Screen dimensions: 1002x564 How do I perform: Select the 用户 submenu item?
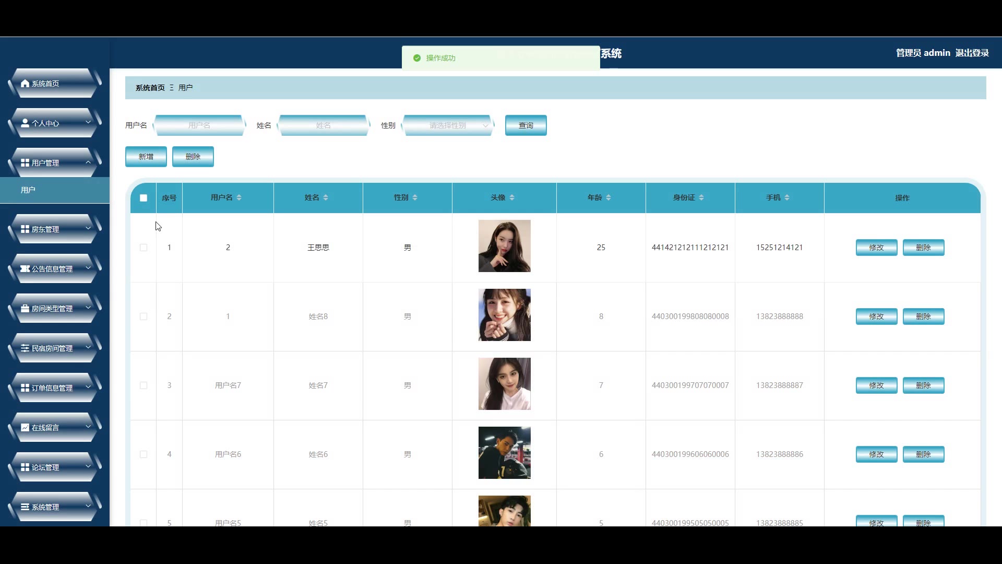[28, 190]
